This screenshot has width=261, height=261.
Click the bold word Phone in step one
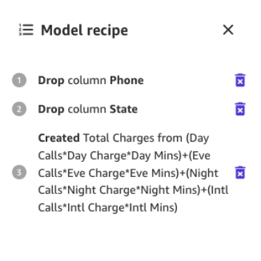point(126,81)
